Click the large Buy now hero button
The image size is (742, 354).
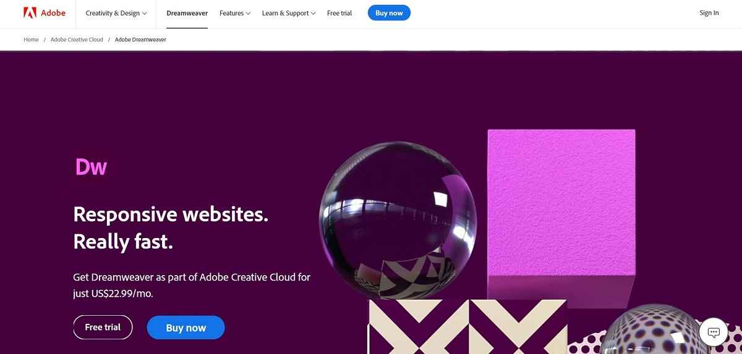pyautogui.click(x=185, y=328)
